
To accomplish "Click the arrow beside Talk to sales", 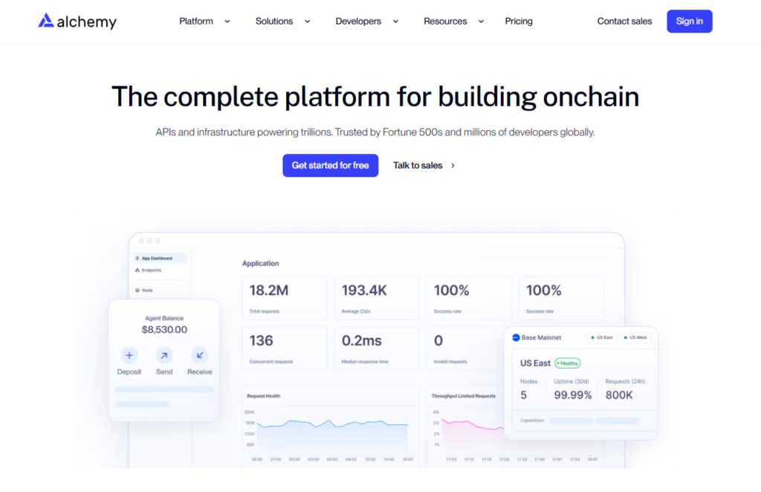I will coord(453,166).
